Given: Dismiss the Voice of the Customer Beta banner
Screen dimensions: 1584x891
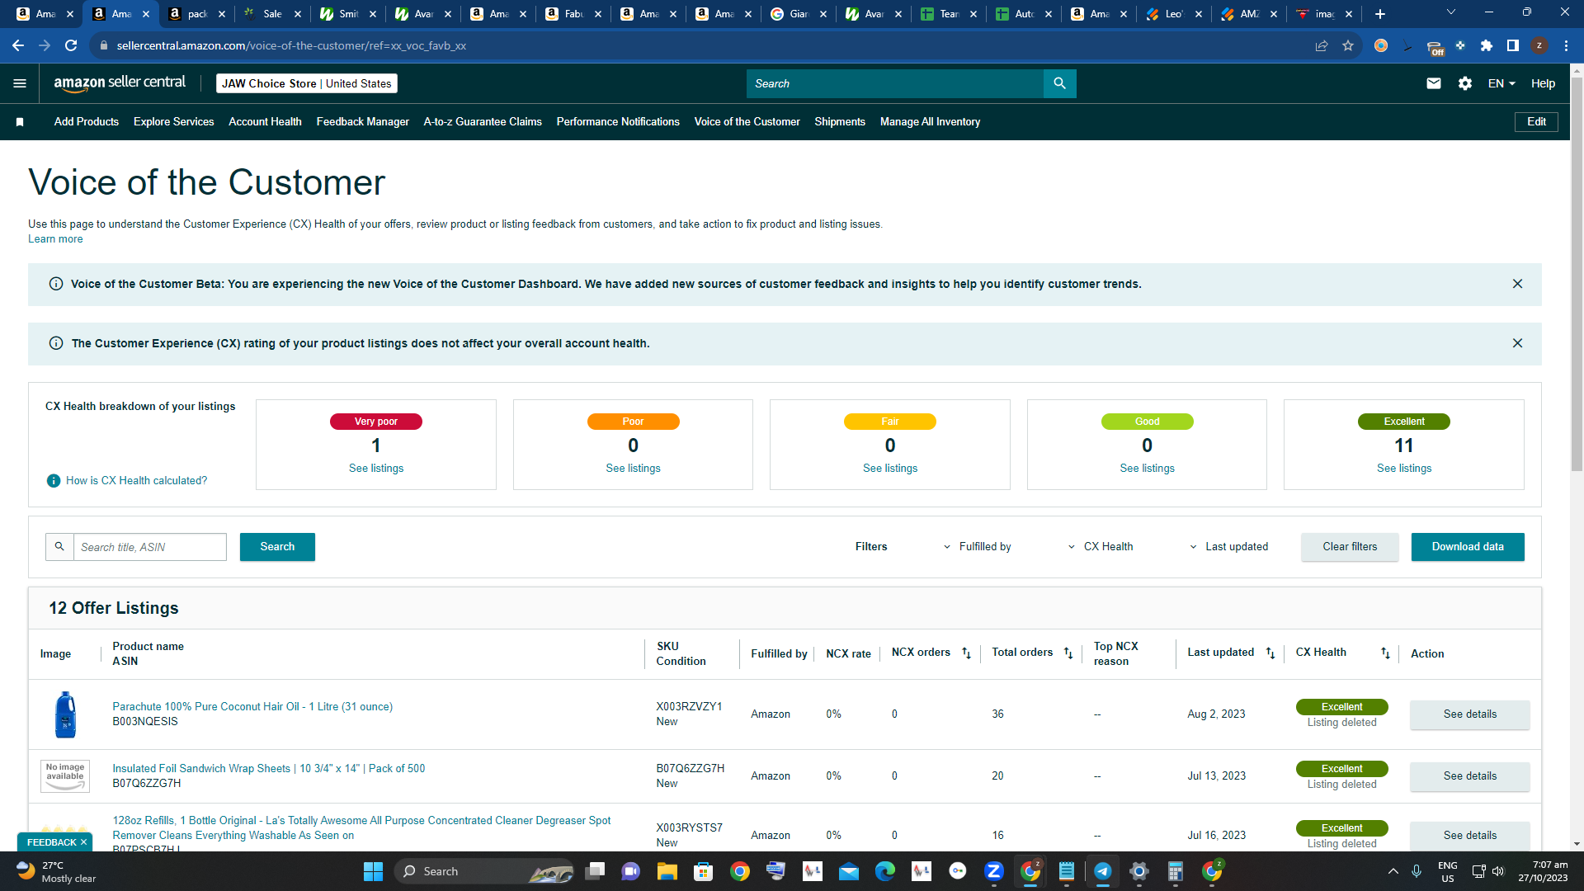Looking at the screenshot, I should coord(1517,284).
